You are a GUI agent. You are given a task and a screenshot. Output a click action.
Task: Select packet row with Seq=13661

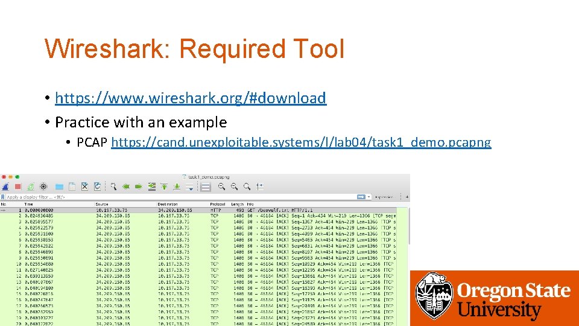198,276
